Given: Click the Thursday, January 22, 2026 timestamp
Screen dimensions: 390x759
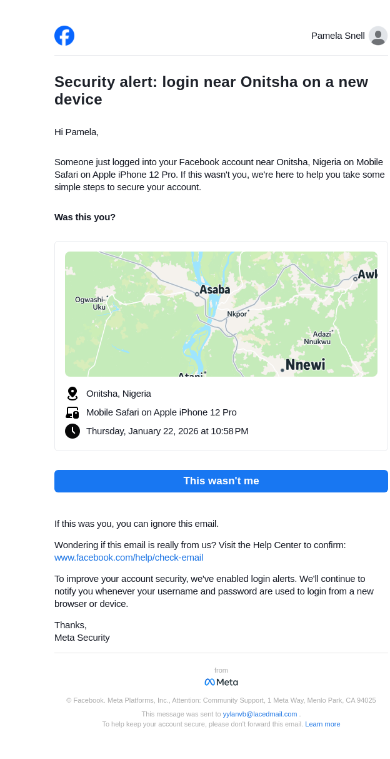Looking at the screenshot, I should [167, 431].
